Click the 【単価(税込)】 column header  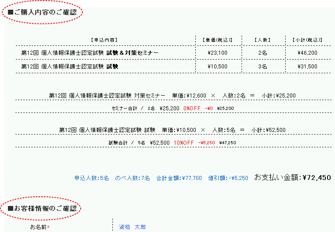pos(217,40)
